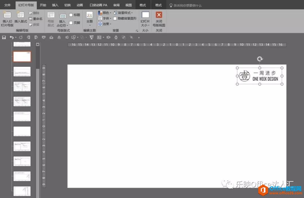Toggle Hide Background Graphics checkbox
Image resolution: width=304 pixels, height=198 pixels.
pos(115,18)
